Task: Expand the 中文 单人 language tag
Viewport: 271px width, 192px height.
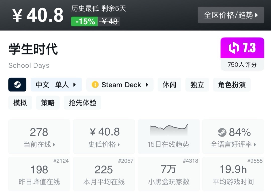Action: [x=56, y=85]
